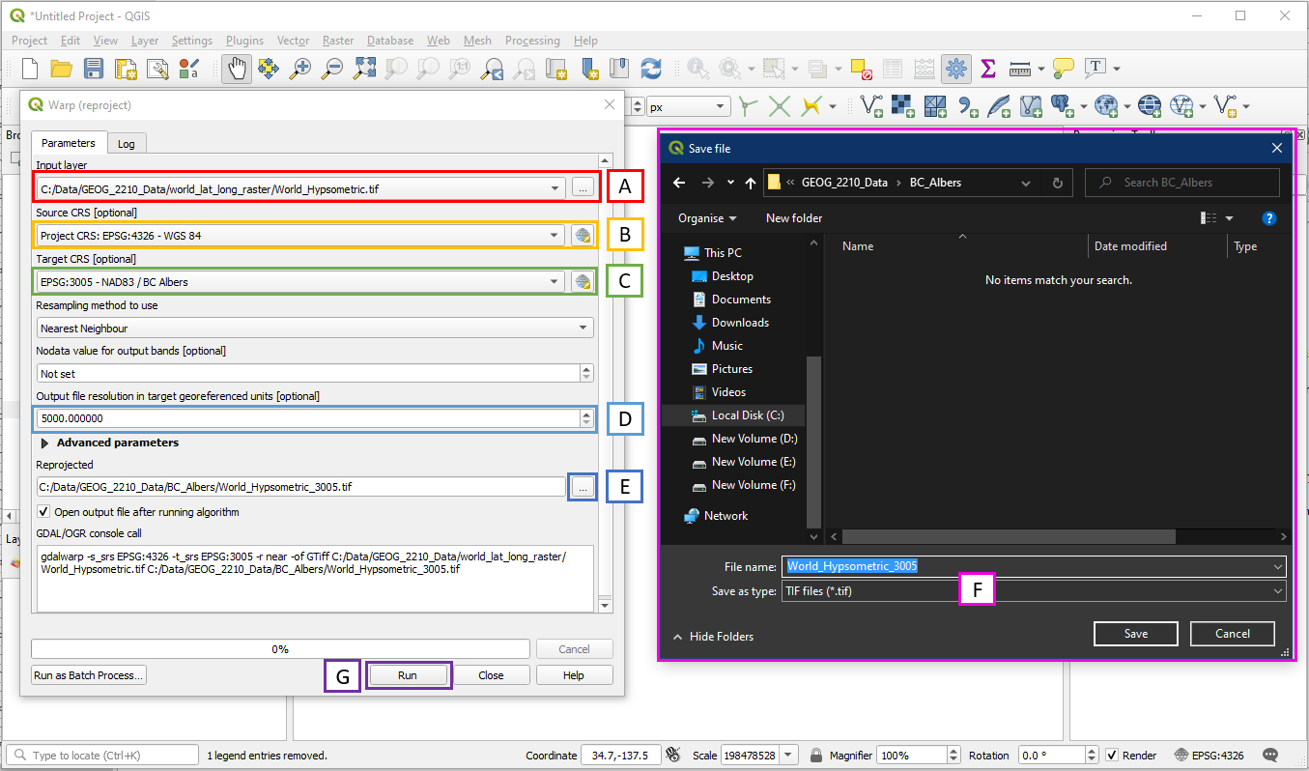The image size is (1309, 771).
Task: Expand the Advanced parameters section
Action: 44,443
